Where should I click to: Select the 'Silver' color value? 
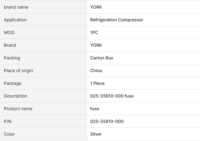click(x=96, y=134)
